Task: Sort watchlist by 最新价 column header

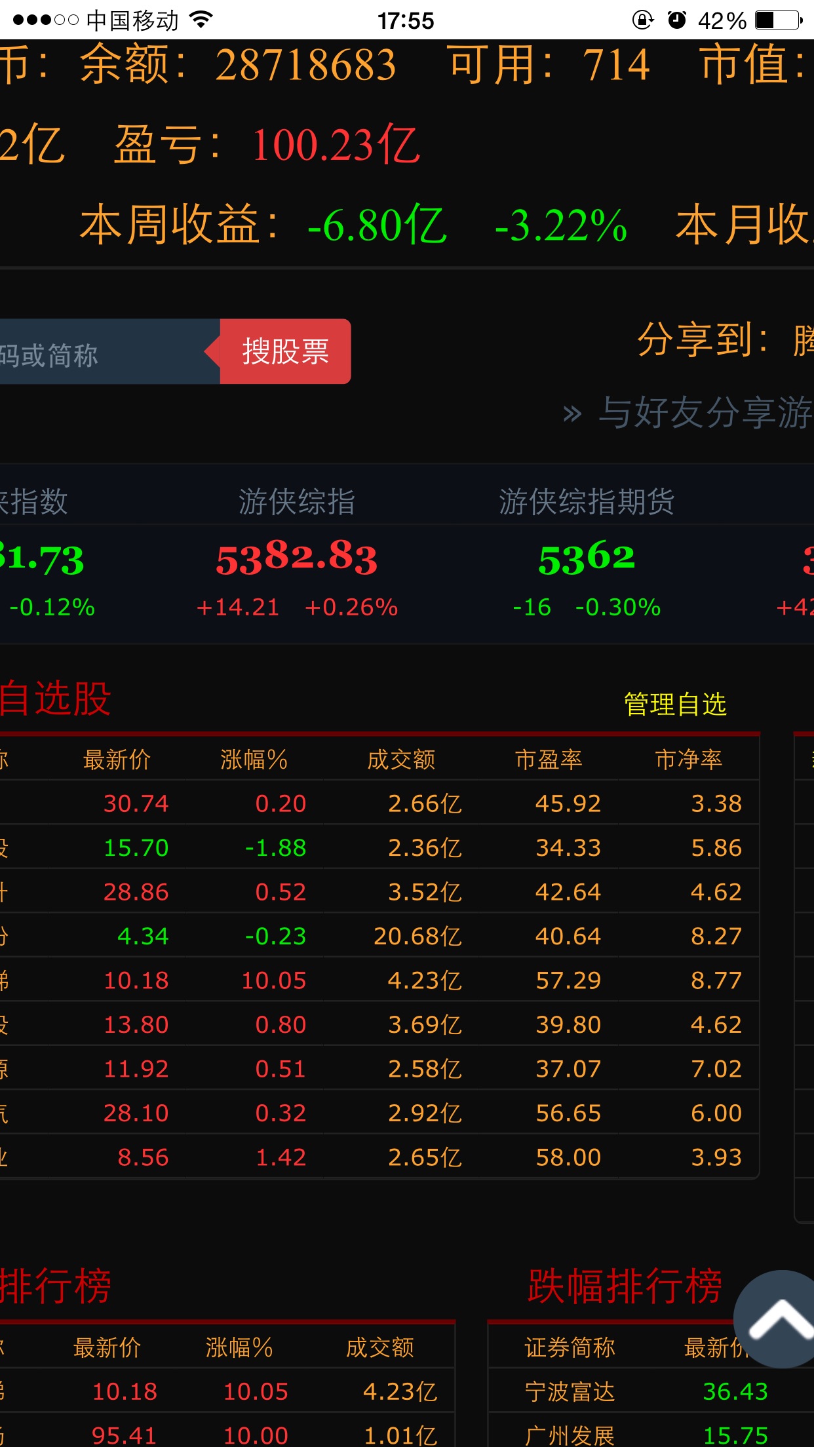Action: click(x=117, y=760)
